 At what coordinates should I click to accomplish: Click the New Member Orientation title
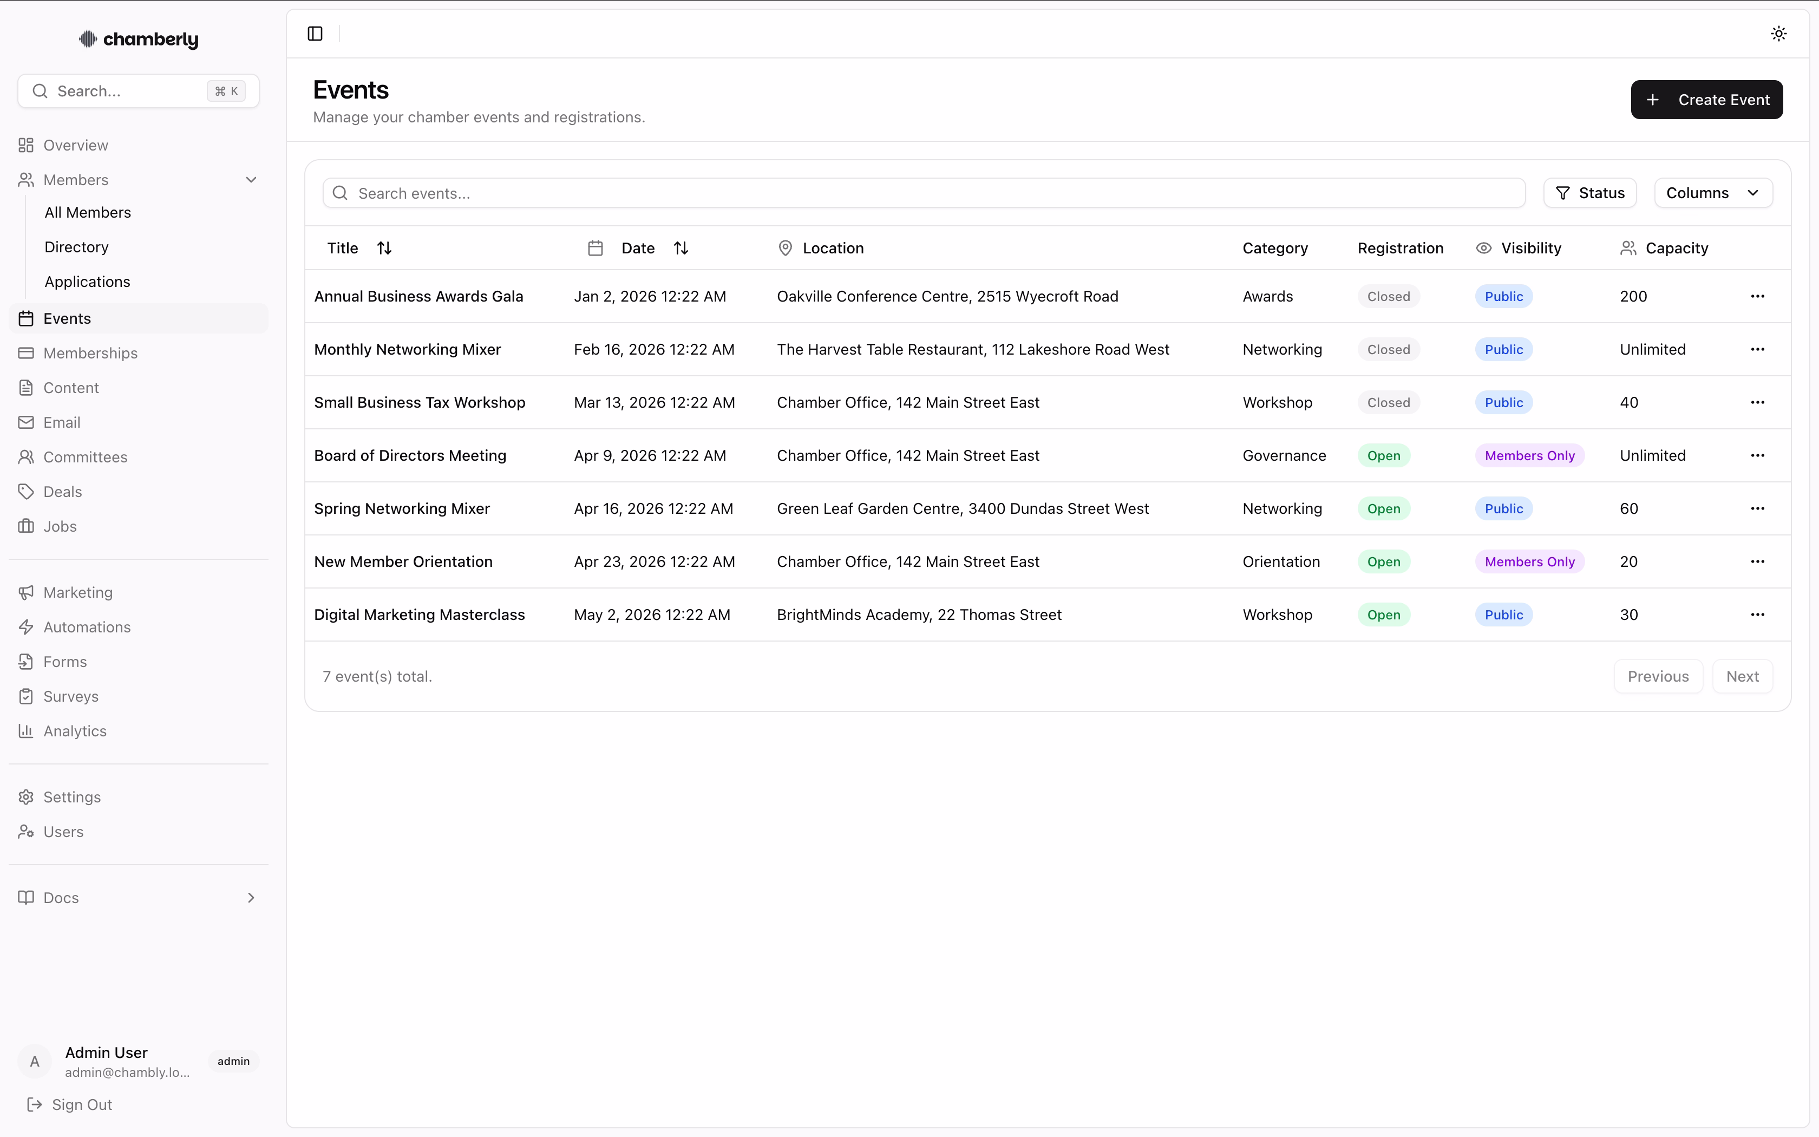click(404, 562)
